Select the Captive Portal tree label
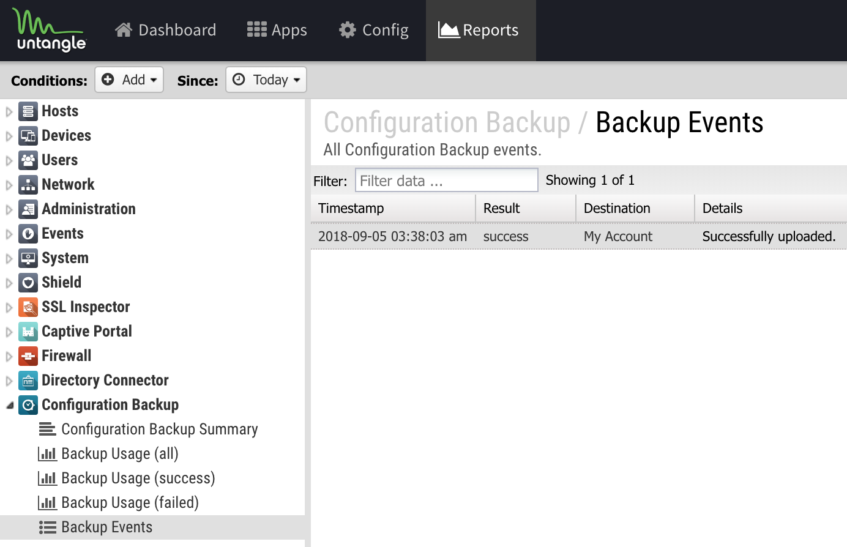 pos(87,332)
